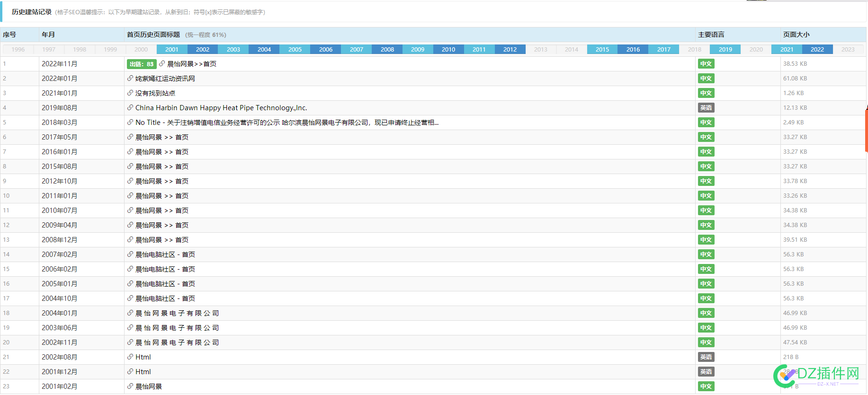
Task: Switch to the 2021 year tab
Action: click(787, 49)
